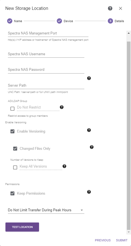
Task: Uncheck the Enable Versioning checkbox
Action: click(12, 131)
